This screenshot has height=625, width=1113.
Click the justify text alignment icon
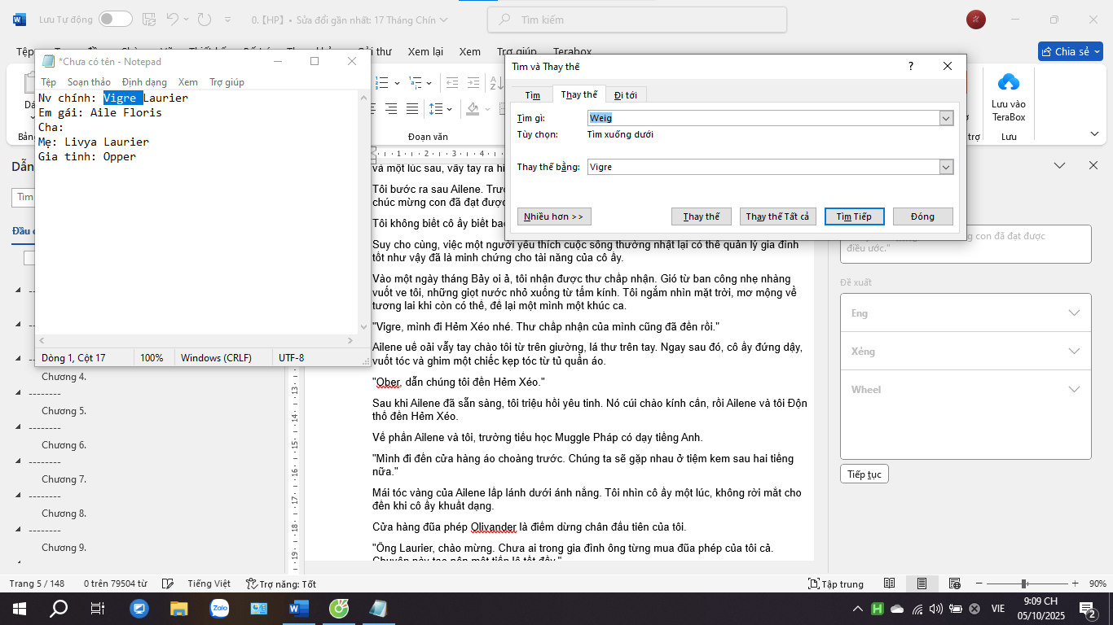pyautogui.click(x=412, y=108)
